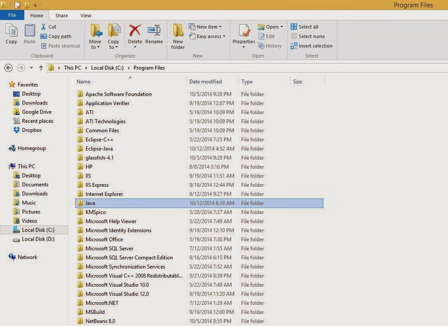
Task: Select the glassfish-4.1 folder
Action: 96,158
